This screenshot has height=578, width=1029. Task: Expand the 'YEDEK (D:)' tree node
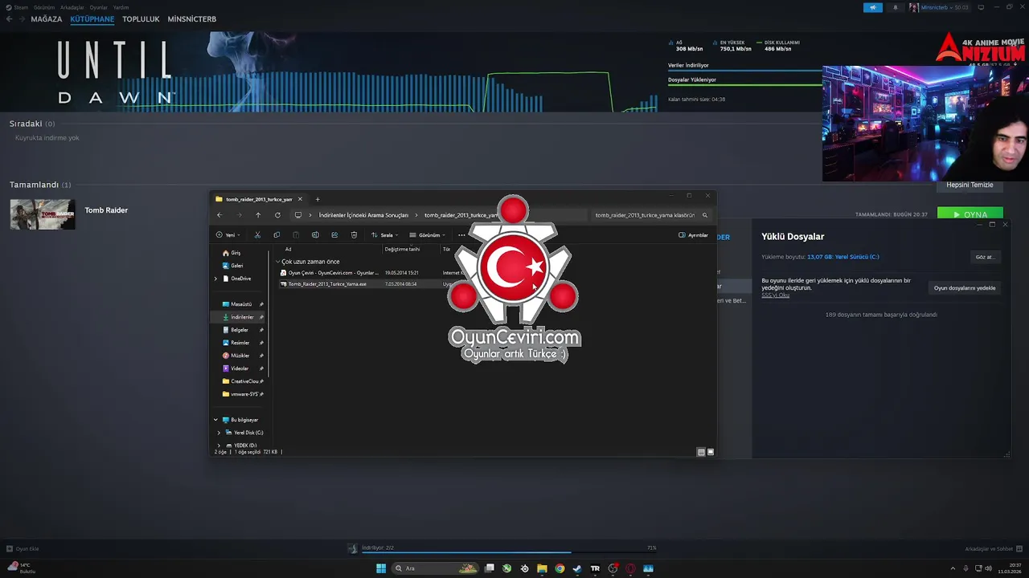click(219, 446)
